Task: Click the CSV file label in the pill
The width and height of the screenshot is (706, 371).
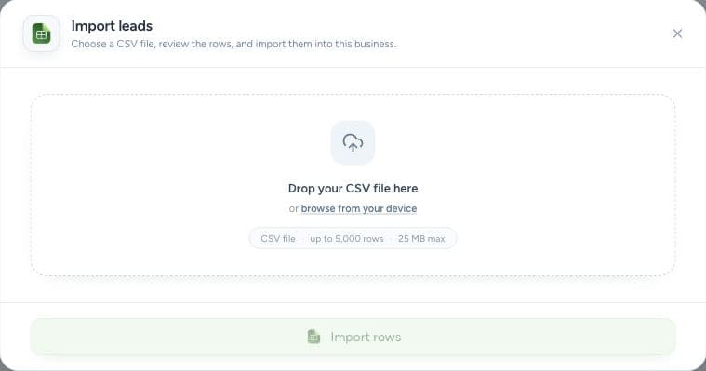Action: [278, 239]
